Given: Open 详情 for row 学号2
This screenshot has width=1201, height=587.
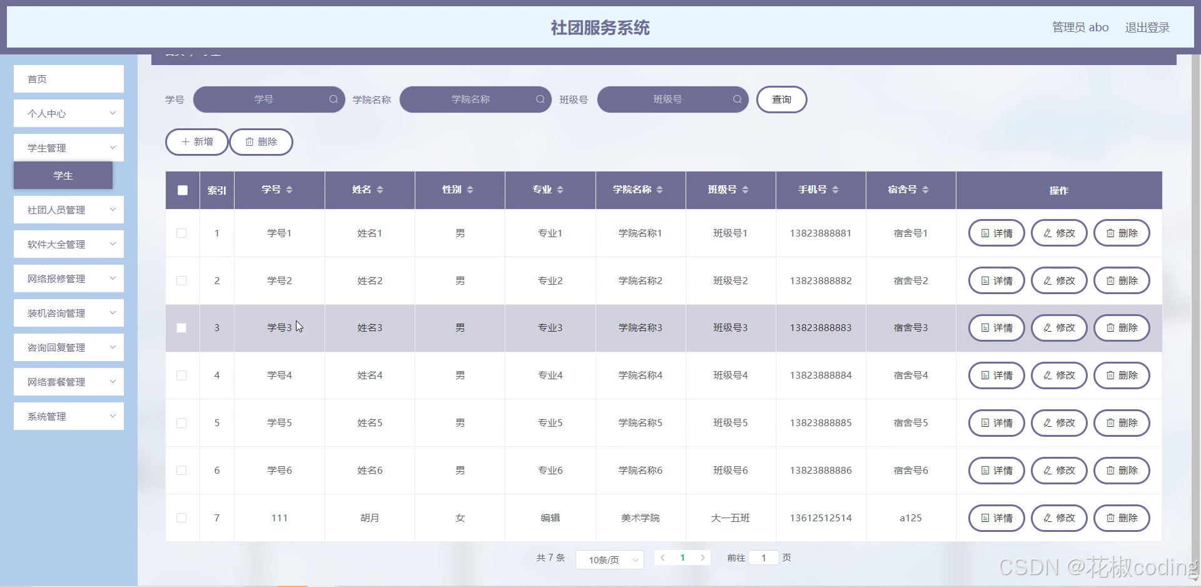Looking at the screenshot, I should [x=996, y=281].
